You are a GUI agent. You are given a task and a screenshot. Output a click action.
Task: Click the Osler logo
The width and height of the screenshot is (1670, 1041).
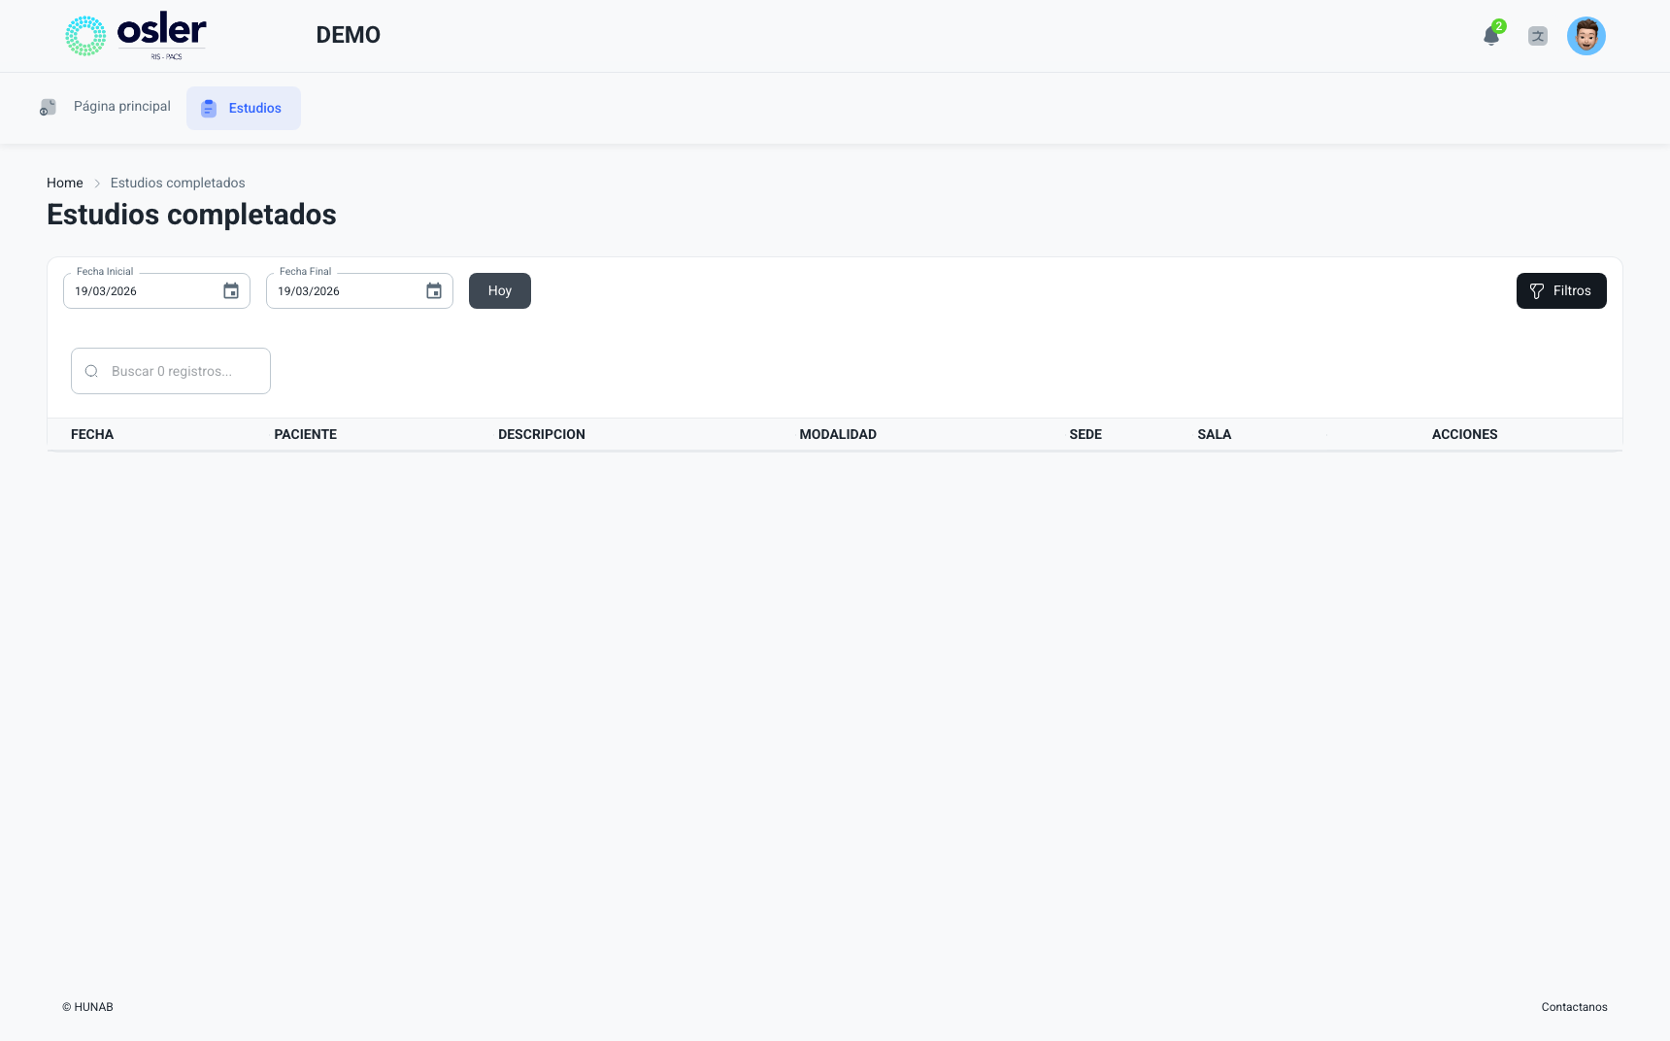(x=136, y=36)
